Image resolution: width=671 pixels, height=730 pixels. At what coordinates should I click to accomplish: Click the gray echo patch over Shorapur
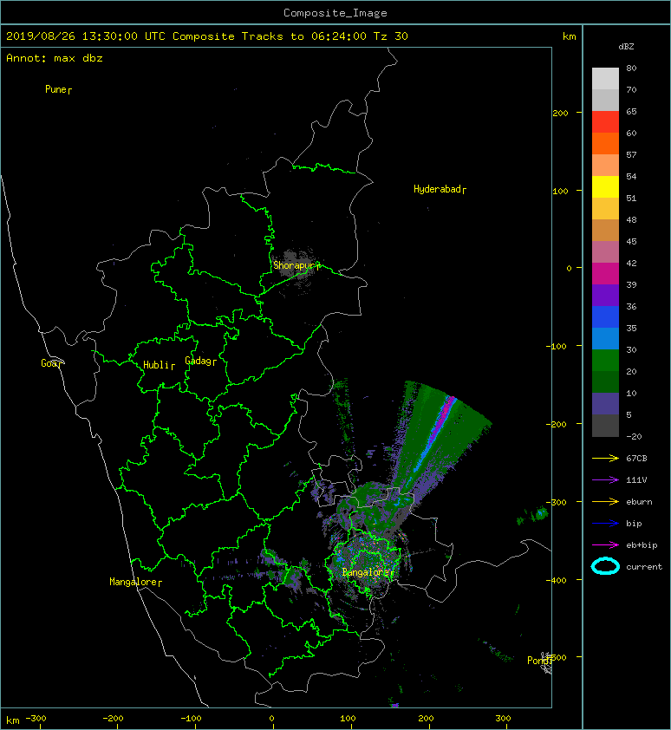(294, 266)
